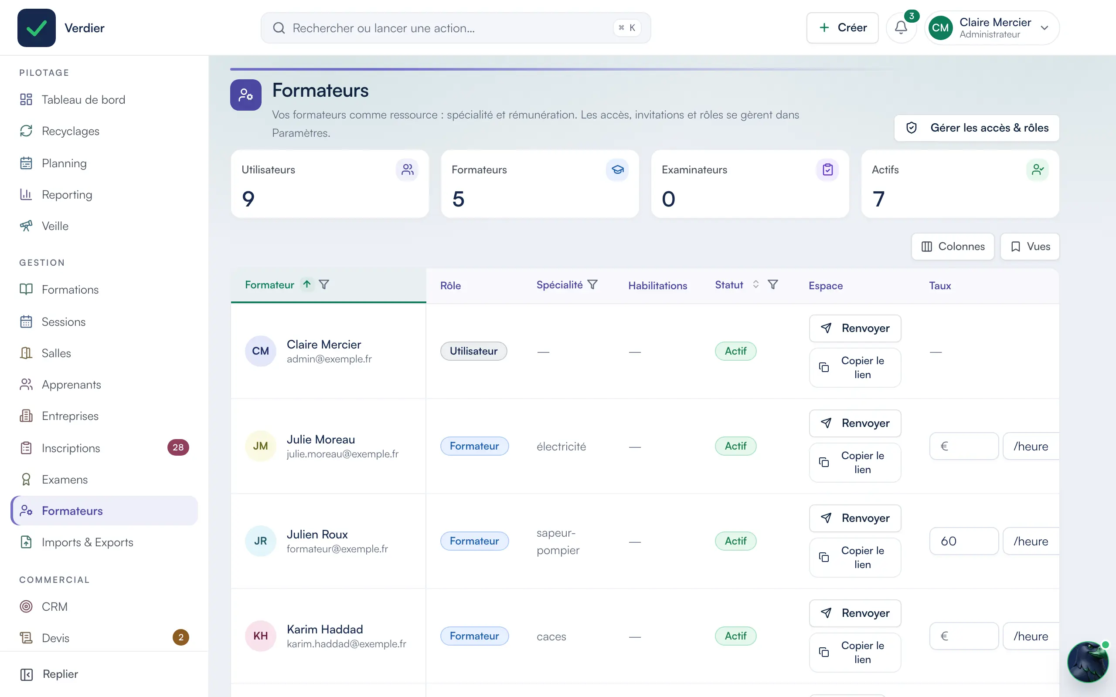Screen dimensions: 1116x697
Task: Click the Formateurs card graduation cap icon
Action: pos(617,170)
